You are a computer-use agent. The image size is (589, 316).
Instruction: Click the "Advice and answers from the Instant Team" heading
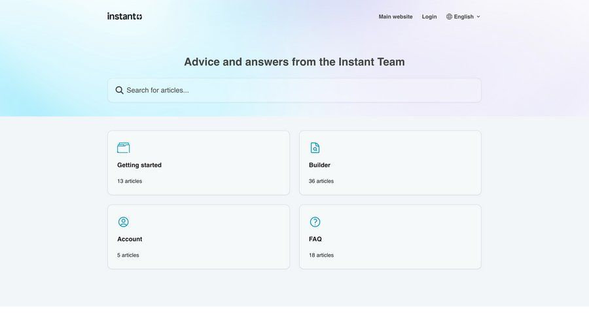(294, 62)
